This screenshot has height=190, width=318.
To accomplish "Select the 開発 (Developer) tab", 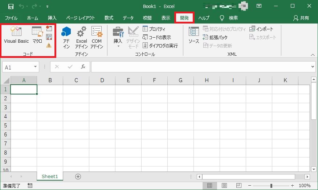I will (184, 18).
